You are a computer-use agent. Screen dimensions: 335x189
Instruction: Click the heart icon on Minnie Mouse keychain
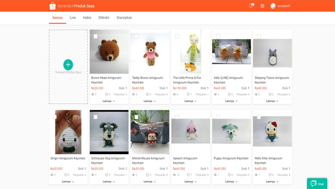pos(147,175)
